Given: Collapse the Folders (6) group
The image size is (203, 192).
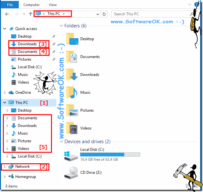Looking at the screenshot, I should 61,26.
